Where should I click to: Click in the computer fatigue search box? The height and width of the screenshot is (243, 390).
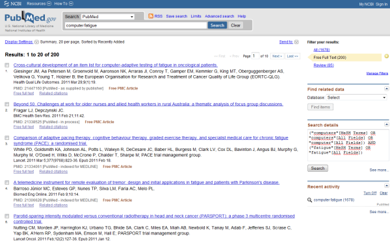(x=136, y=25)
